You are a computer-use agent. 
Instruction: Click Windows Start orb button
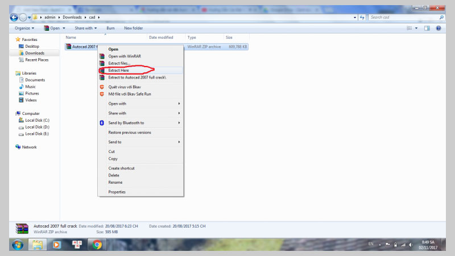tap(18, 245)
